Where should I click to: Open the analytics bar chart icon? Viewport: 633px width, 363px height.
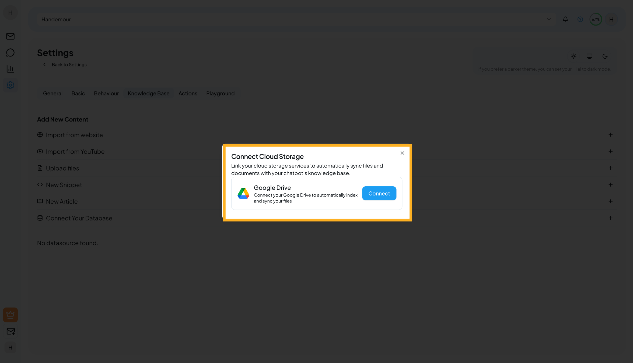[x=10, y=69]
